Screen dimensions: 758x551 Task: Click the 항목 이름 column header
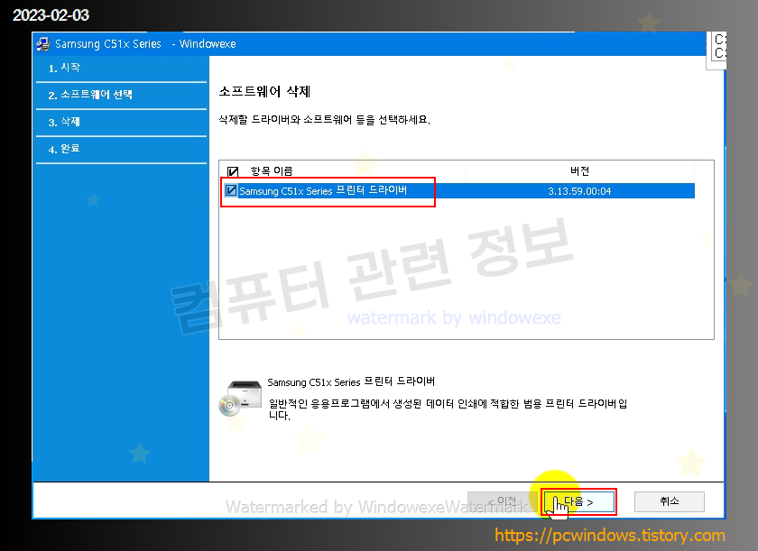click(272, 171)
